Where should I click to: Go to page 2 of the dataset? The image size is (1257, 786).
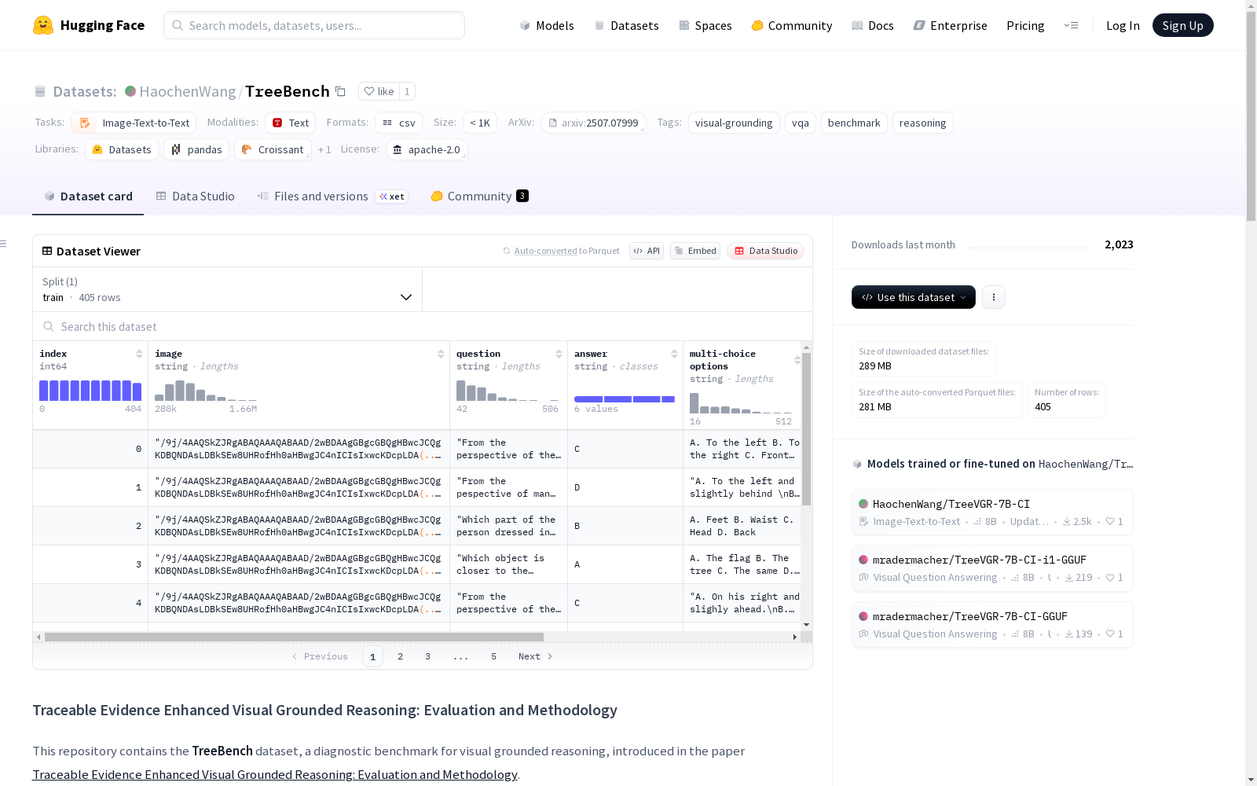(x=400, y=656)
